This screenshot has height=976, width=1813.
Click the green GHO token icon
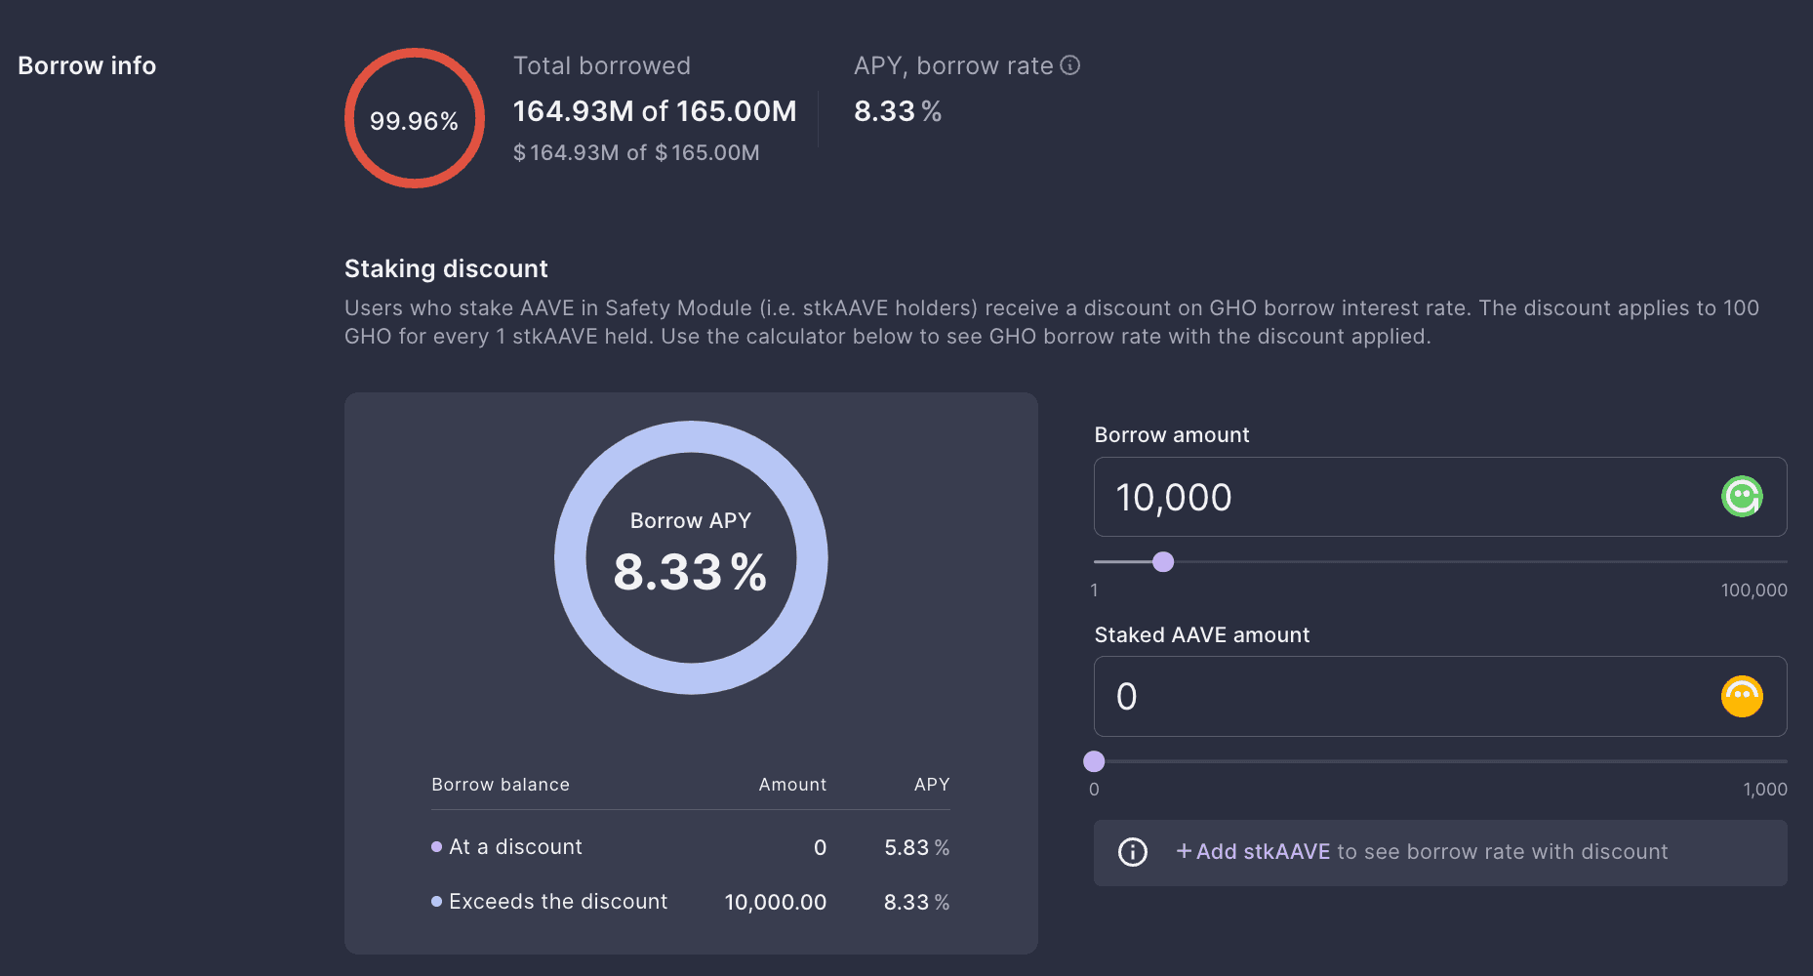[1742, 497]
